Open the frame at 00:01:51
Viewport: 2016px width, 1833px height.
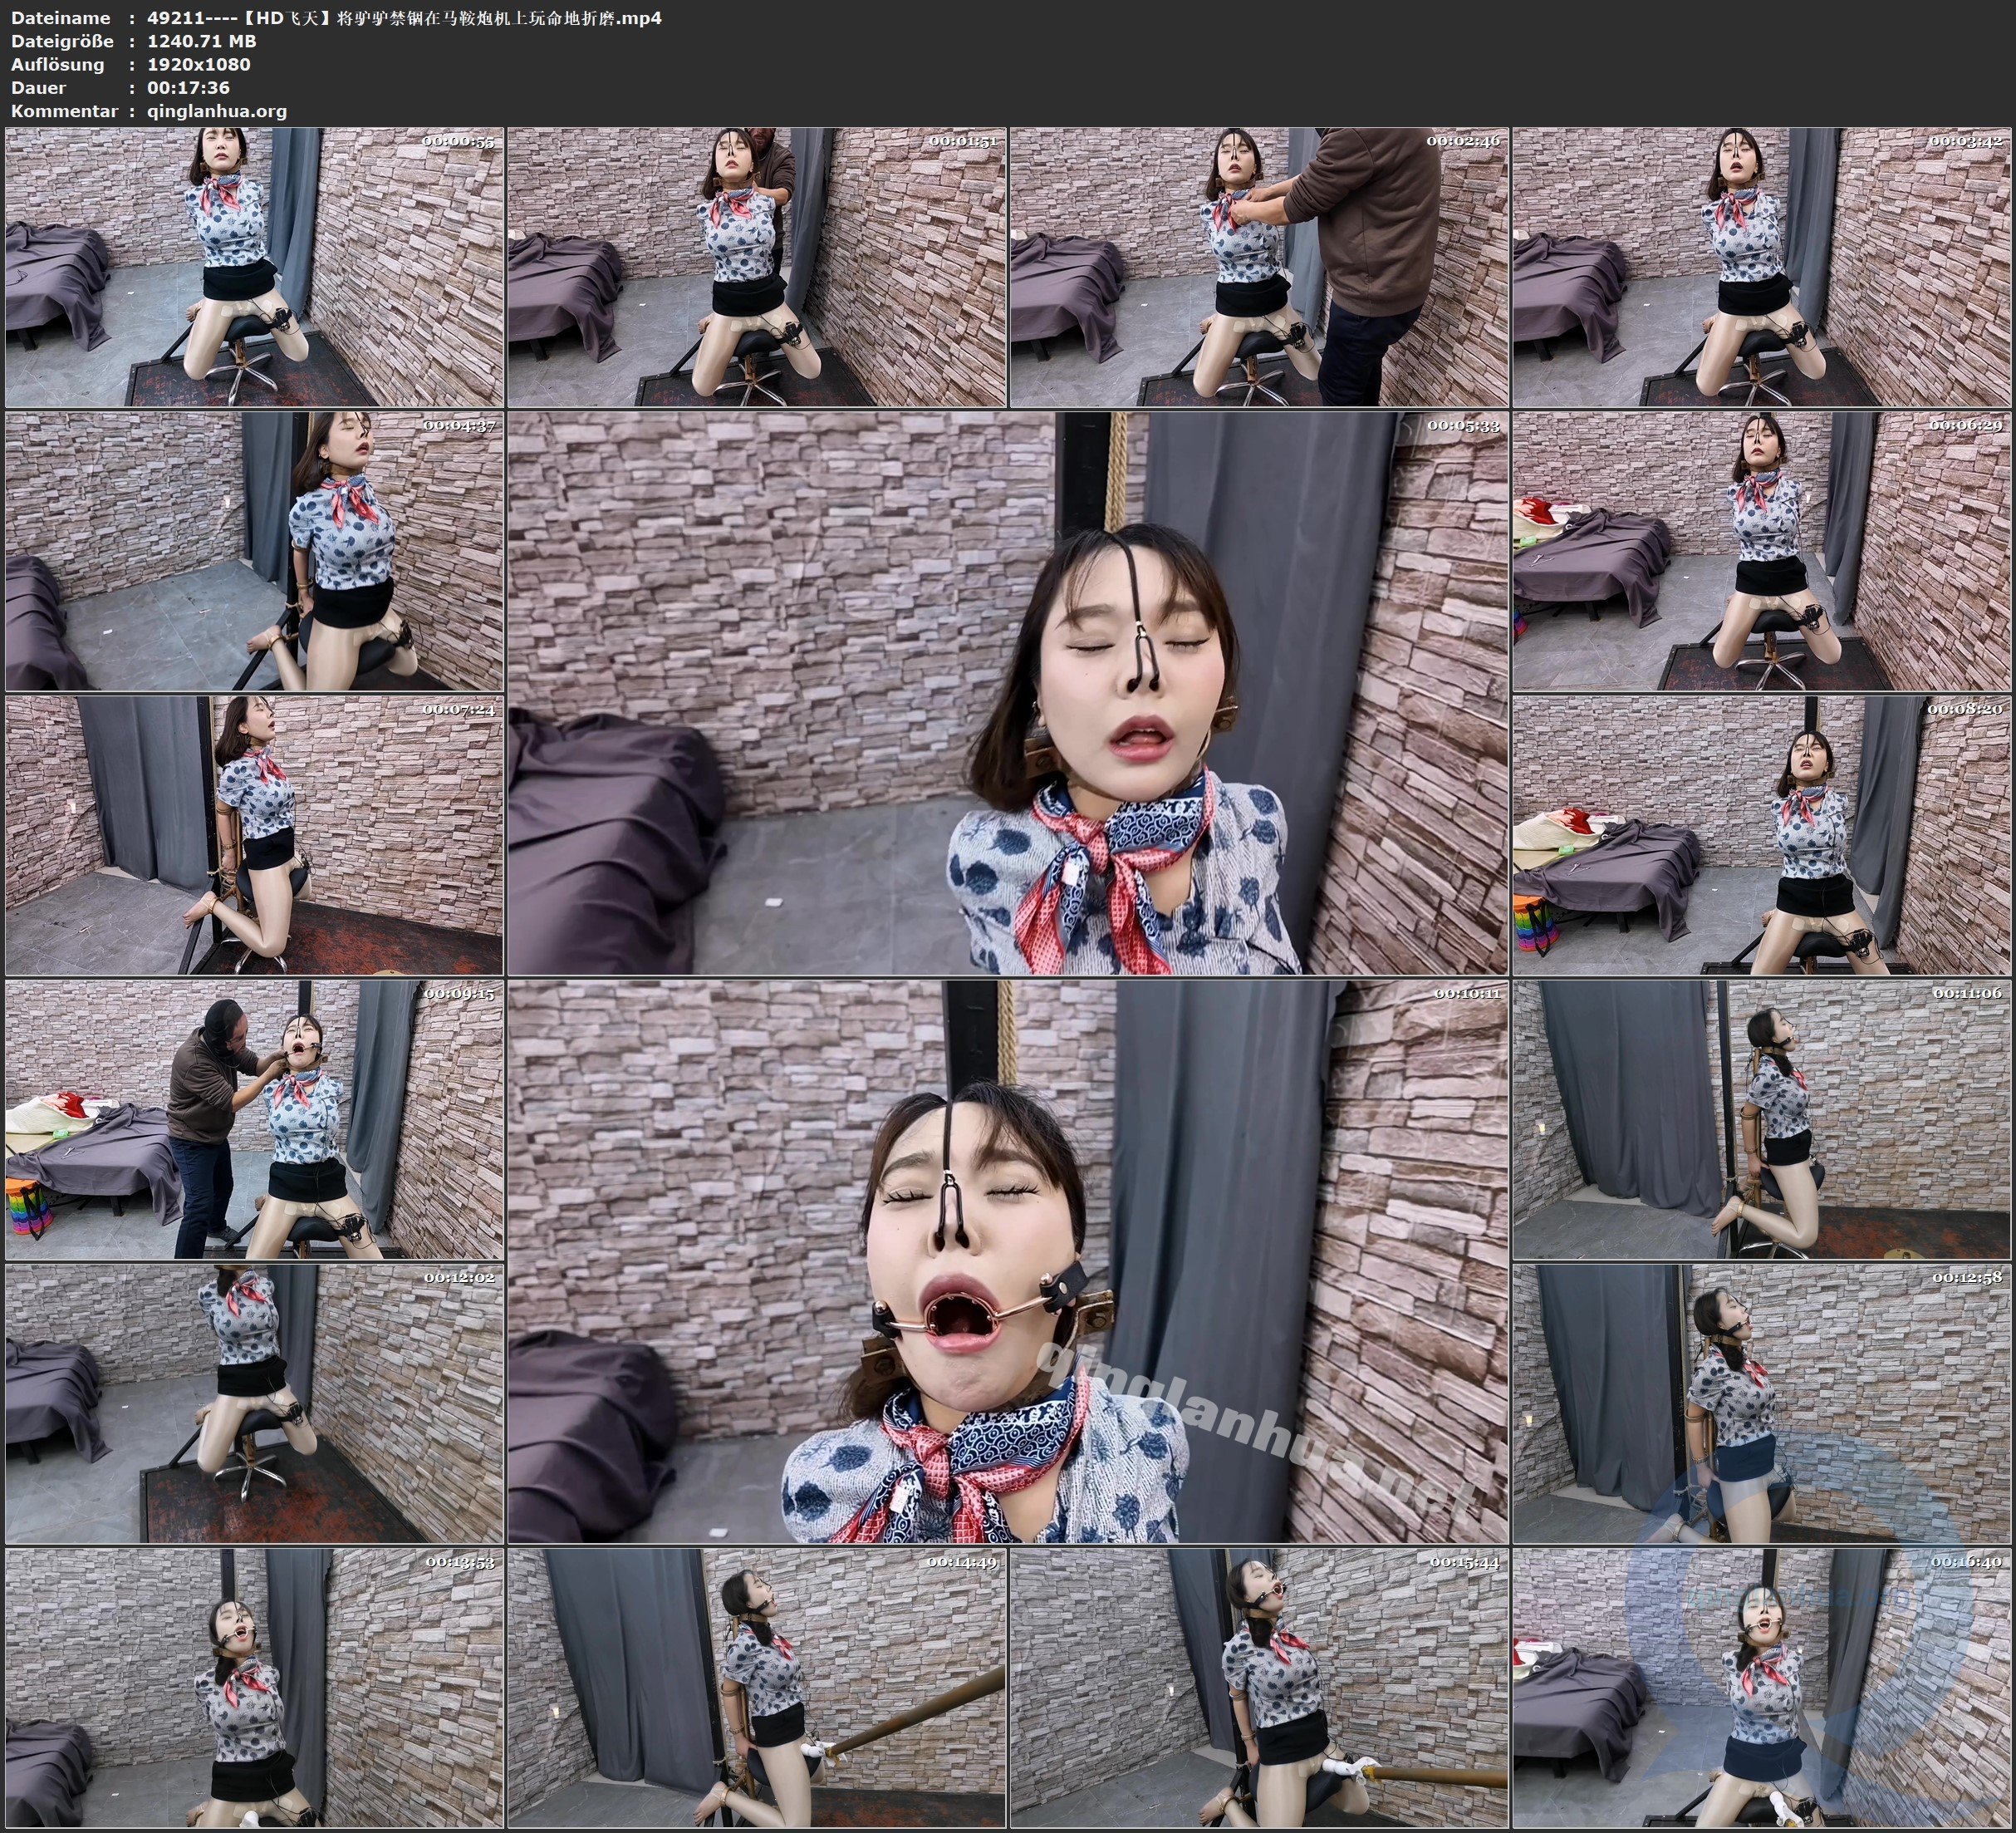tap(757, 268)
